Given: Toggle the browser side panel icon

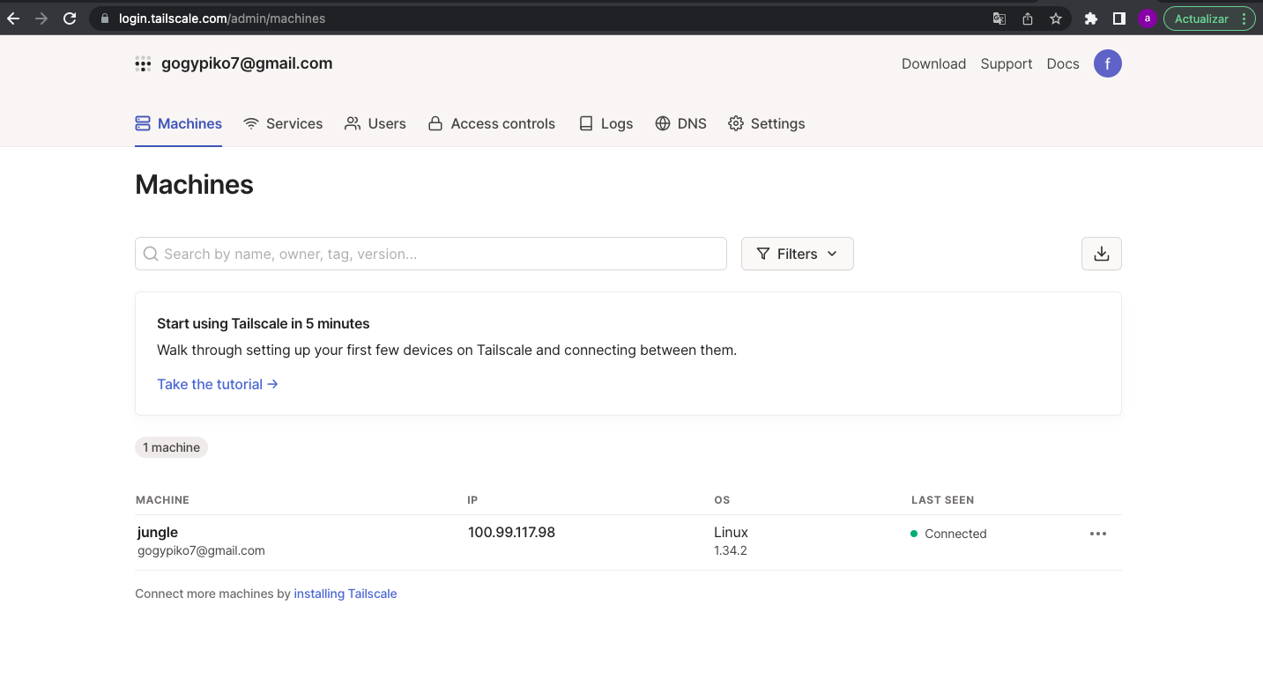Looking at the screenshot, I should 1118,18.
